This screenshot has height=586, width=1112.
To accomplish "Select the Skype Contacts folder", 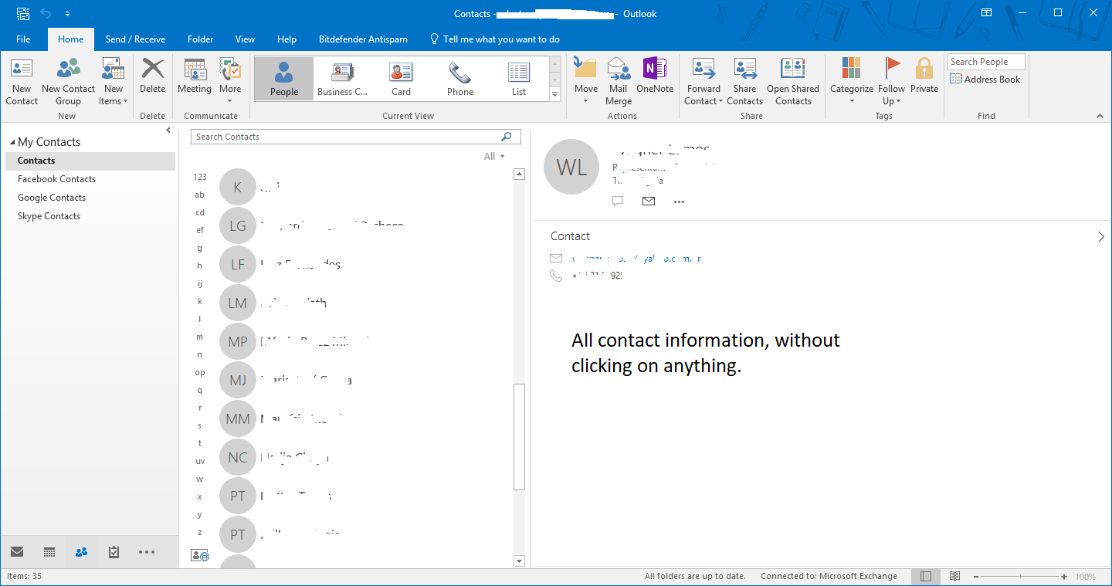I will 49,216.
